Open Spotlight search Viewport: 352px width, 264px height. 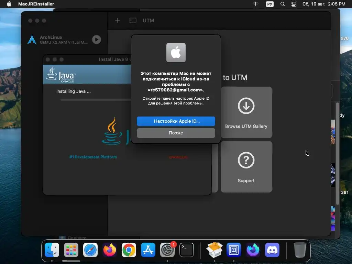(283, 4)
